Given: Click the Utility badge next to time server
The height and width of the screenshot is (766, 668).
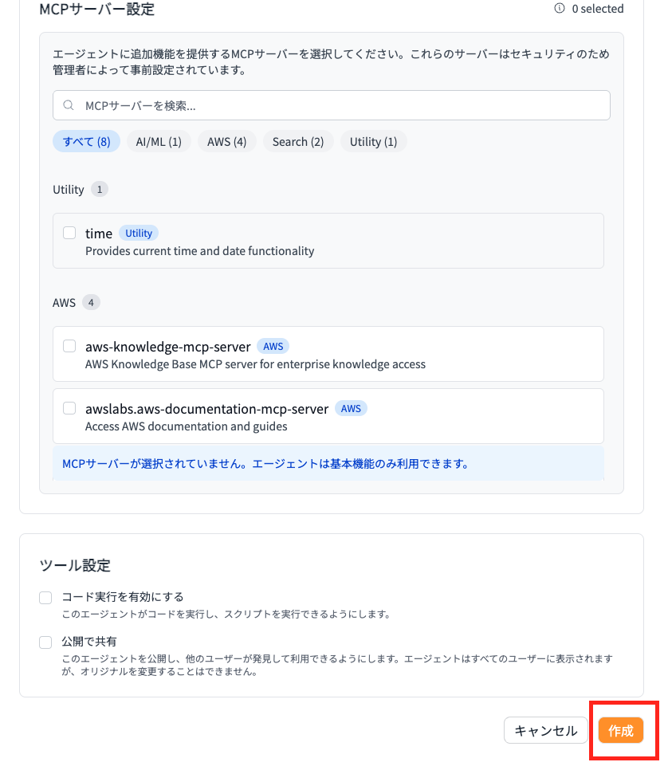Looking at the screenshot, I should coord(138,233).
